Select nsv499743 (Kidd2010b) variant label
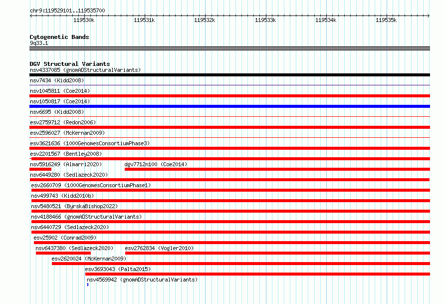The image size is (444, 304). pos(62,196)
